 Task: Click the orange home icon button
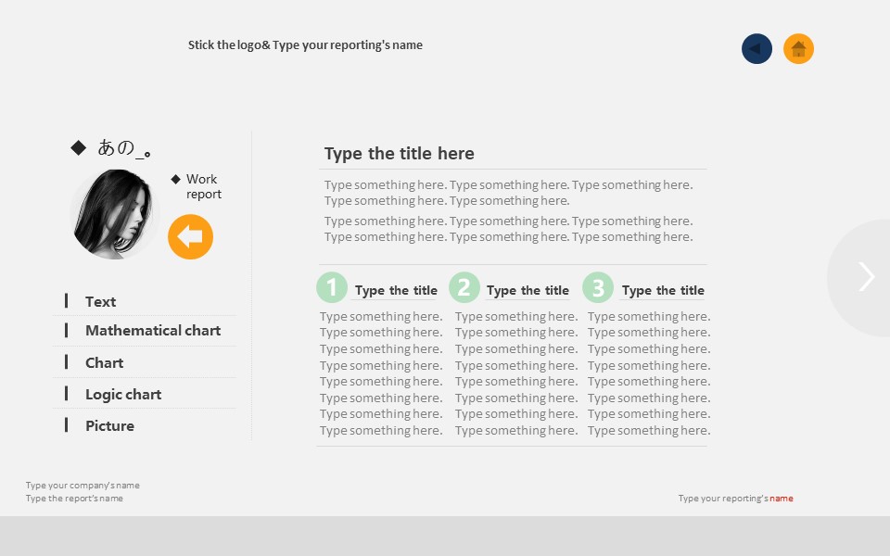pos(798,49)
